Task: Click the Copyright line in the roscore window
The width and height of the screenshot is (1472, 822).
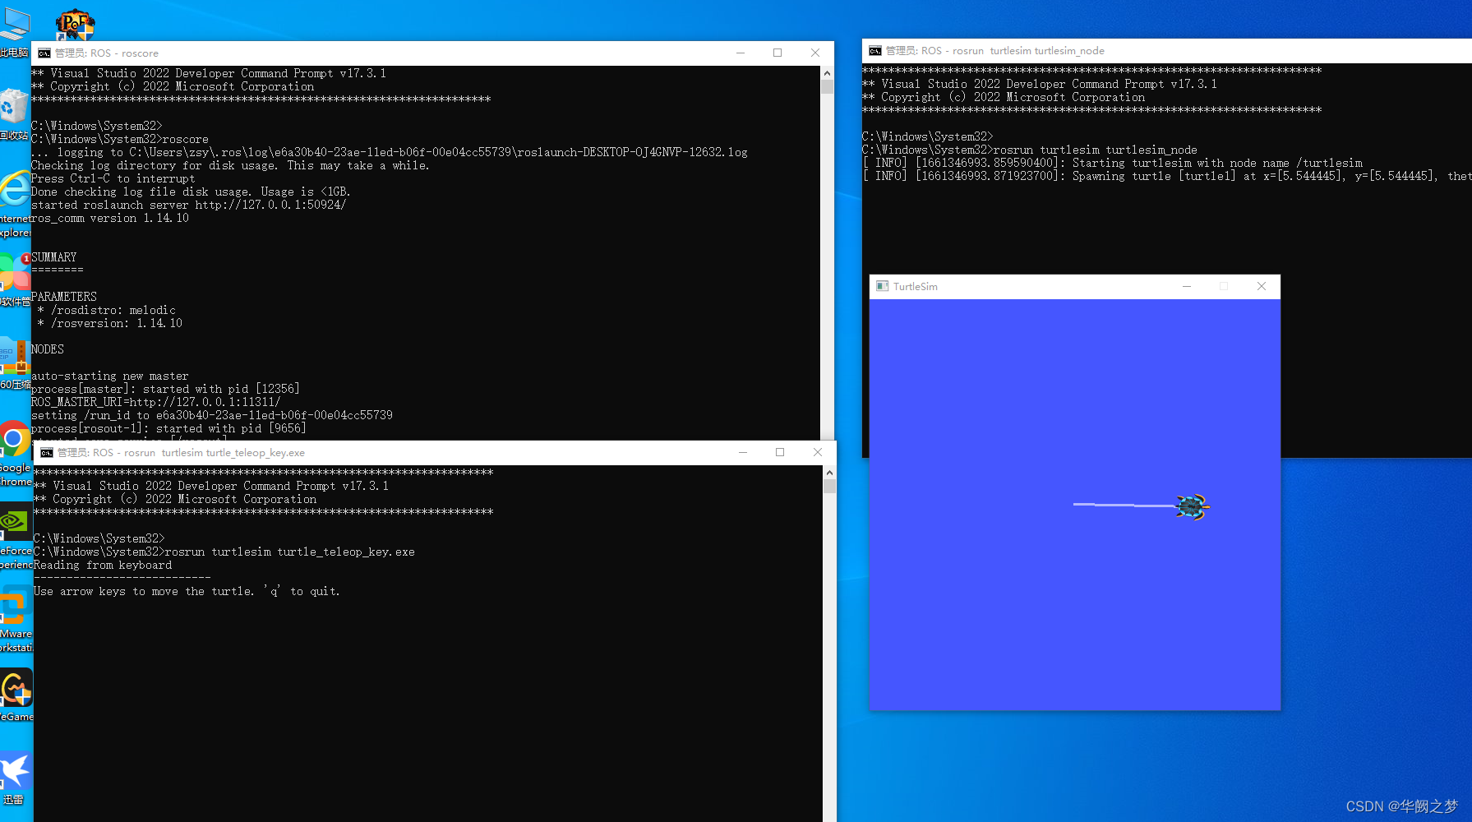Action: pos(173,86)
